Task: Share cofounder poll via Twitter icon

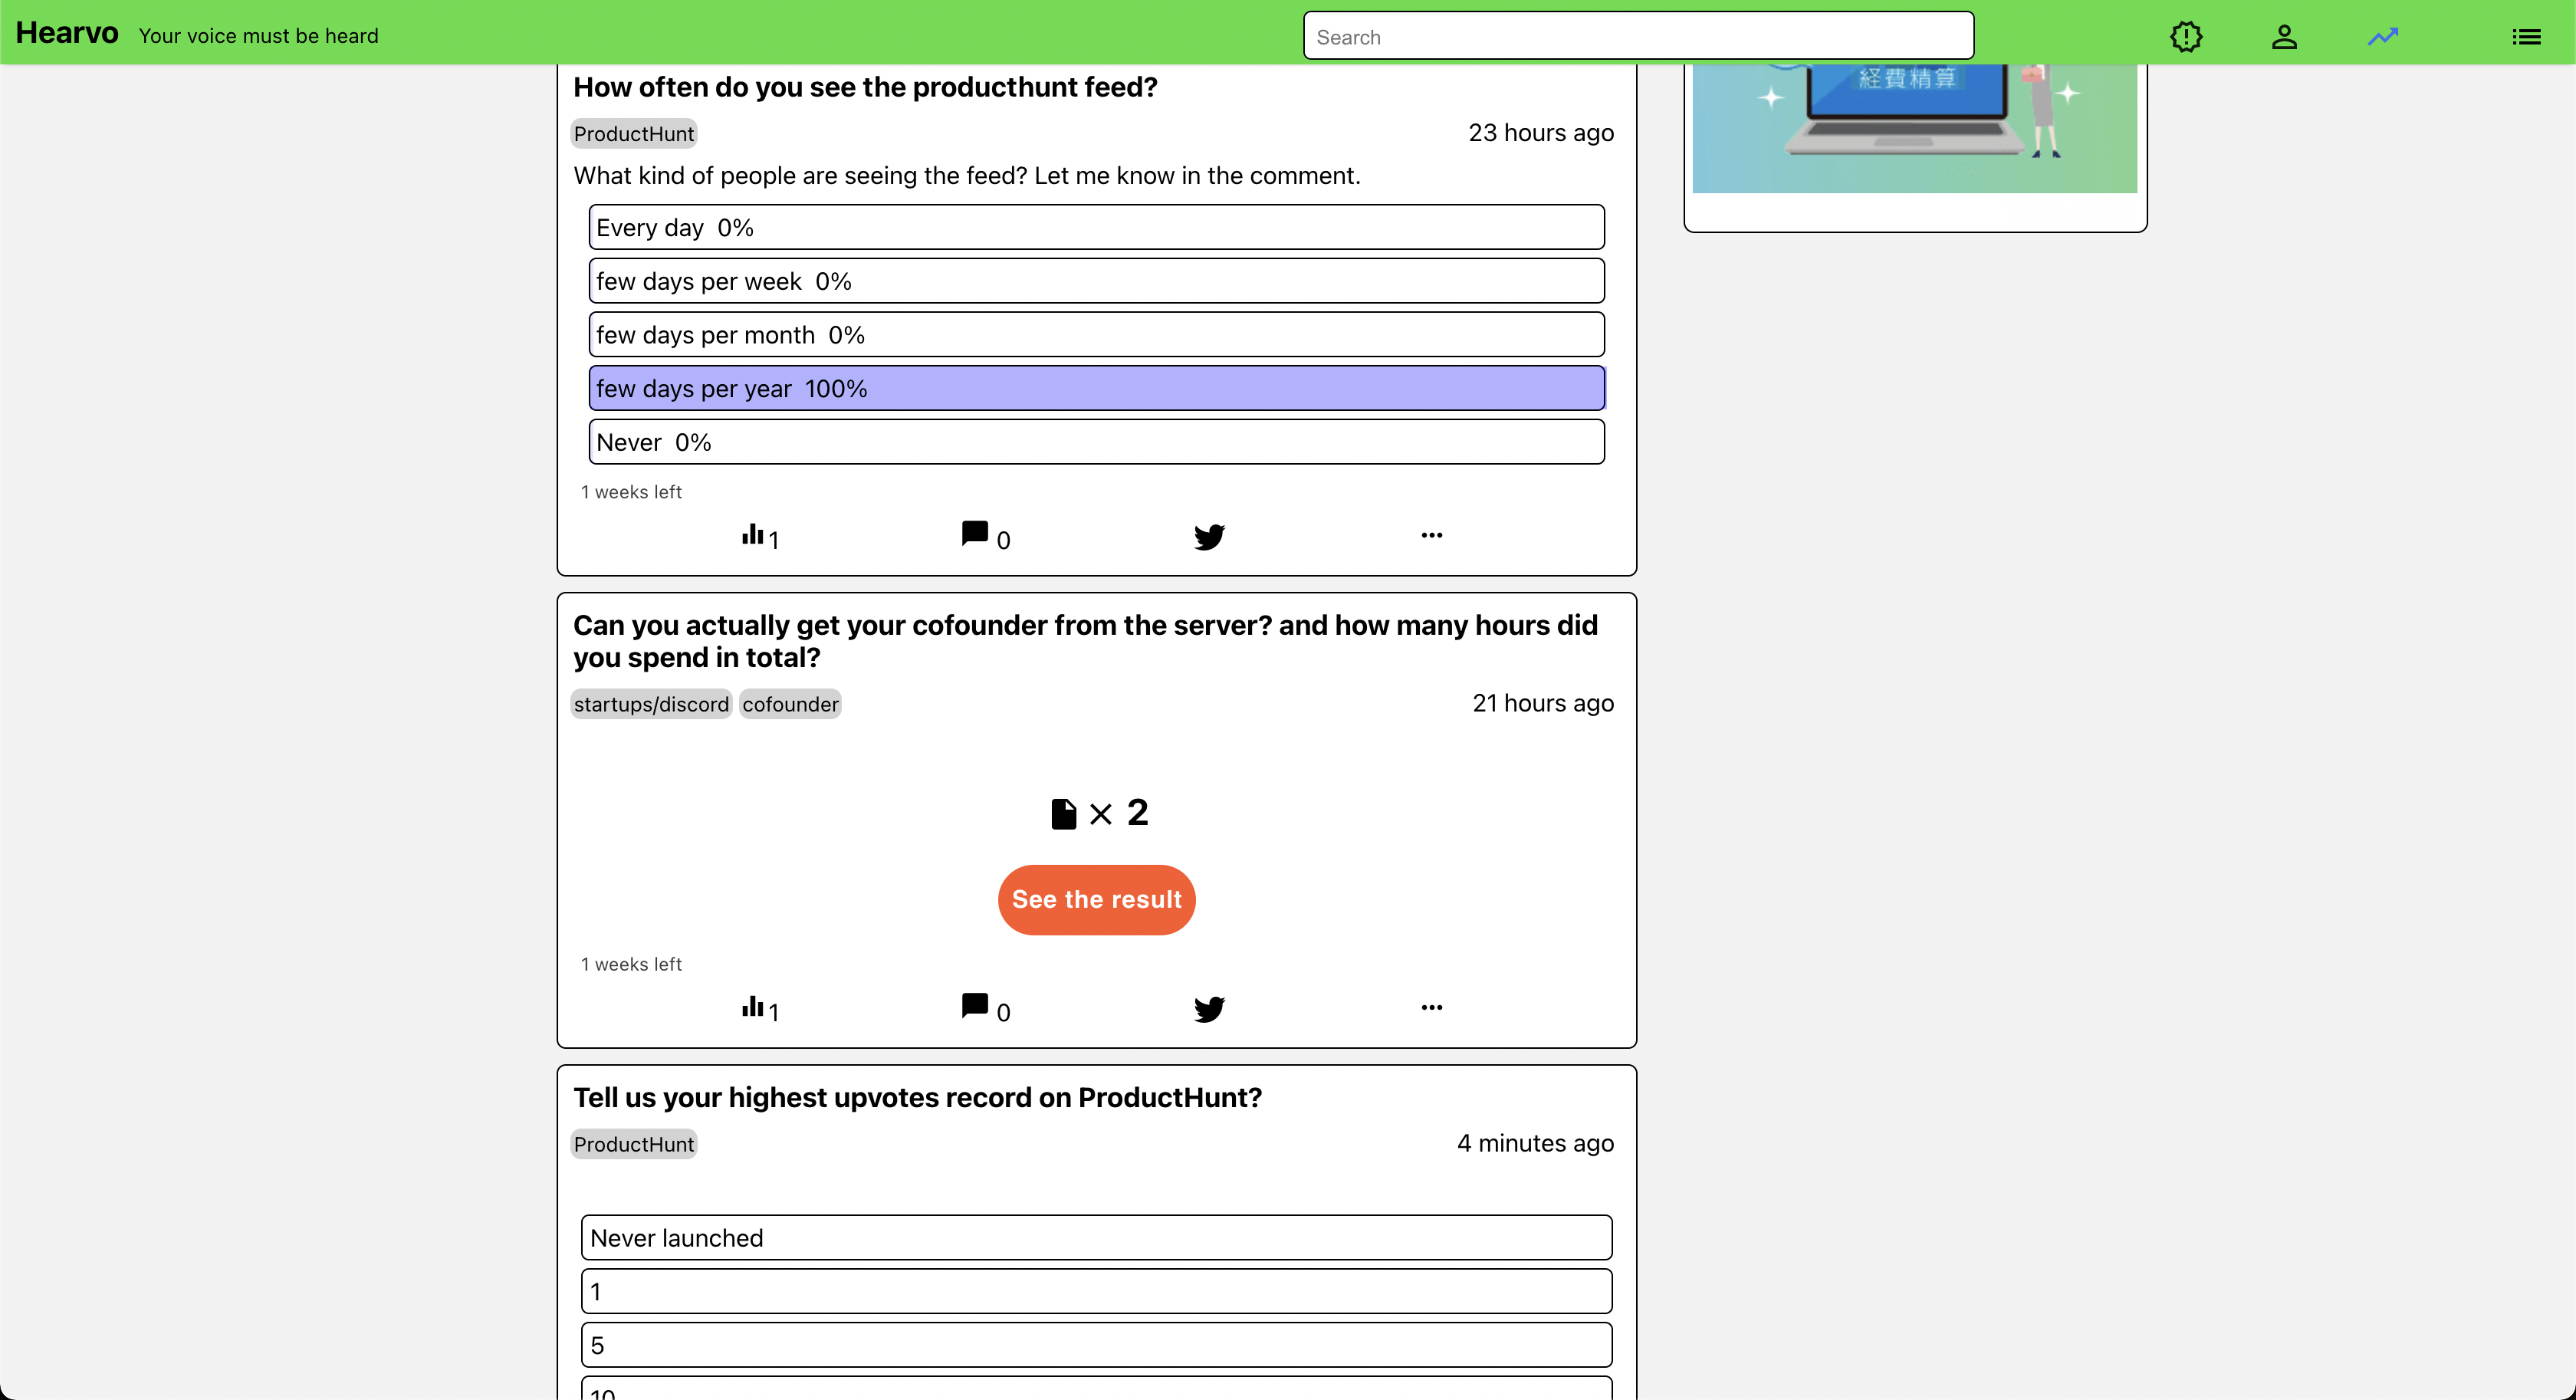Action: click(x=1209, y=1009)
